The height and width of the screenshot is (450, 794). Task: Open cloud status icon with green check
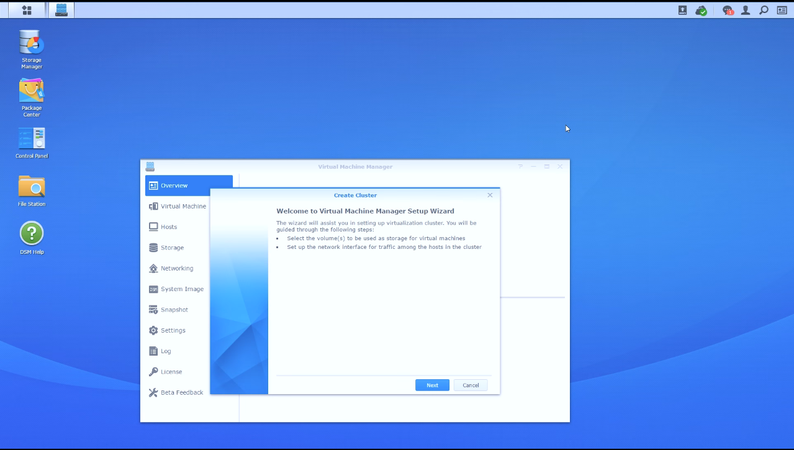coord(701,10)
